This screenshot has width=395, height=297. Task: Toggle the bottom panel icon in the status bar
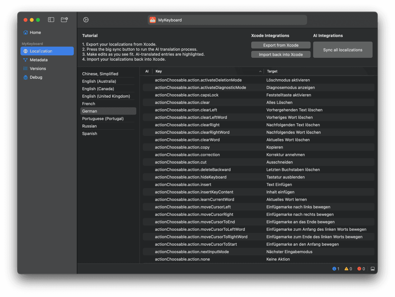coord(372,269)
